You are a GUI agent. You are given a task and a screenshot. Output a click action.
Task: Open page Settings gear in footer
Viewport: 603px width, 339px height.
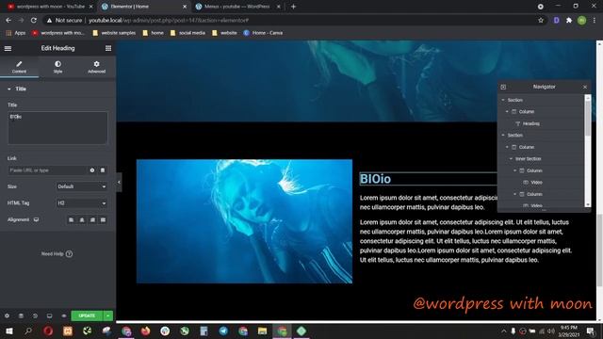[7, 316]
